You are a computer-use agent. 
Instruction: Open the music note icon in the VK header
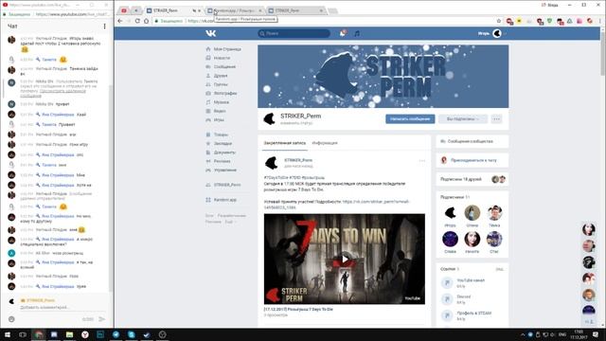(357, 34)
